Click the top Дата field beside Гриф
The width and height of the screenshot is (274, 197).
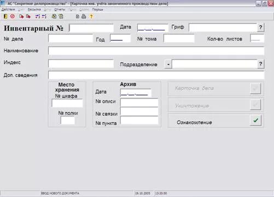pos(153,28)
